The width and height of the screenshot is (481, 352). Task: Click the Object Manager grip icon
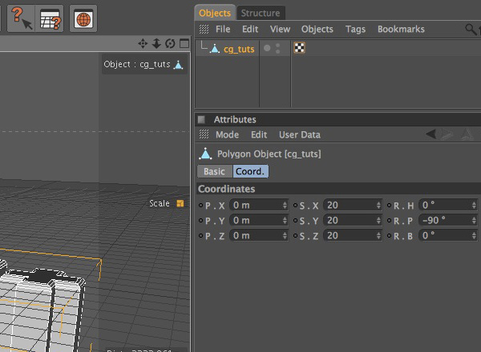click(x=204, y=29)
